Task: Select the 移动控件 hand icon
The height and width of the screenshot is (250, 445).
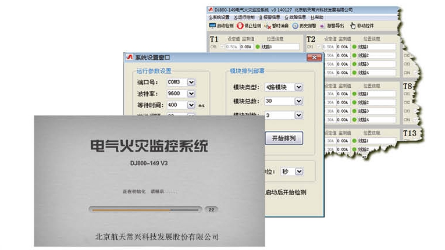Action: pyautogui.click(x=353, y=26)
